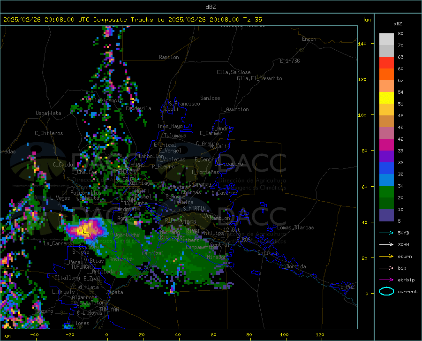The height and width of the screenshot is (341, 422).
Task: Click the 'Tulumaya' map label
Action: pos(175,136)
